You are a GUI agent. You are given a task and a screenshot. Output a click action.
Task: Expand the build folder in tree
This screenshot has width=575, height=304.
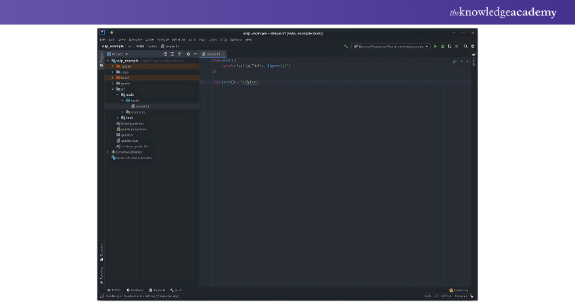(112, 78)
